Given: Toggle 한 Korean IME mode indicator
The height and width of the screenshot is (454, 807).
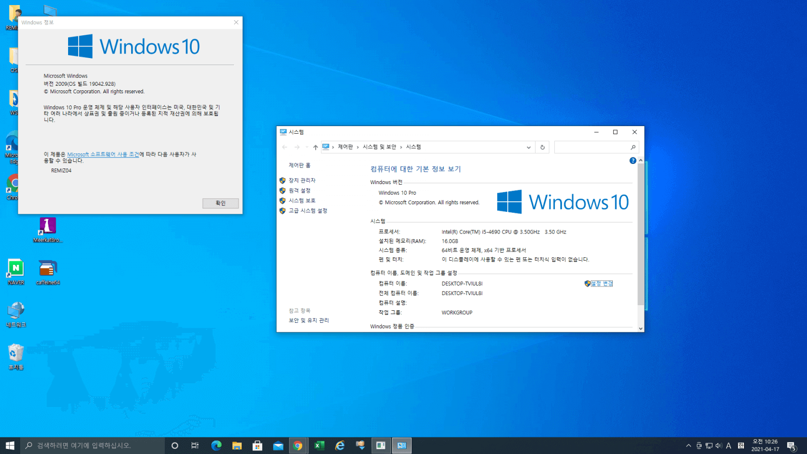Looking at the screenshot, I should [741, 445].
